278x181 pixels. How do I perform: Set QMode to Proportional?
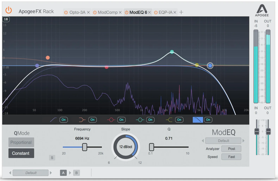(21, 142)
